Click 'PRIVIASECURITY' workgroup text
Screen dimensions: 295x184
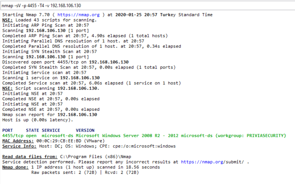(x=265, y=136)
